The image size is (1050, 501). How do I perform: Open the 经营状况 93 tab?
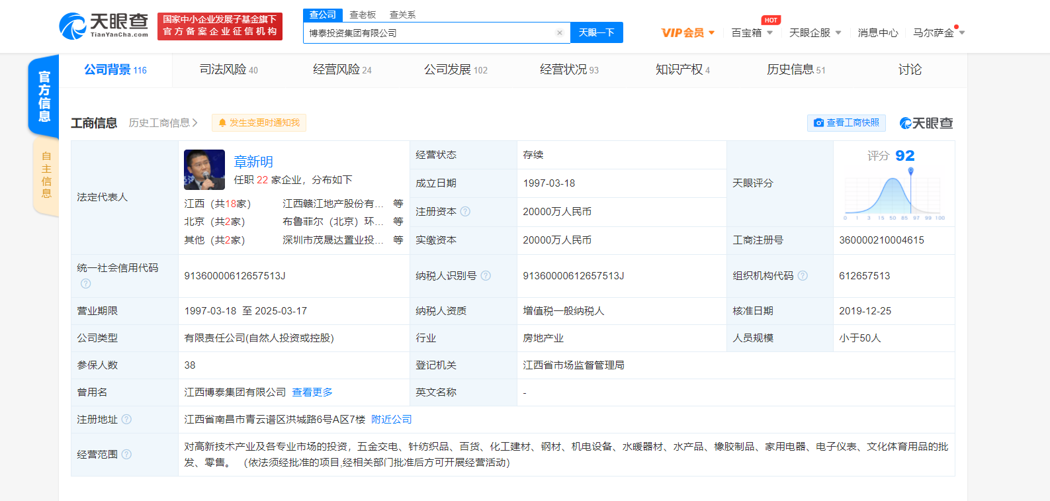[569, 69]
